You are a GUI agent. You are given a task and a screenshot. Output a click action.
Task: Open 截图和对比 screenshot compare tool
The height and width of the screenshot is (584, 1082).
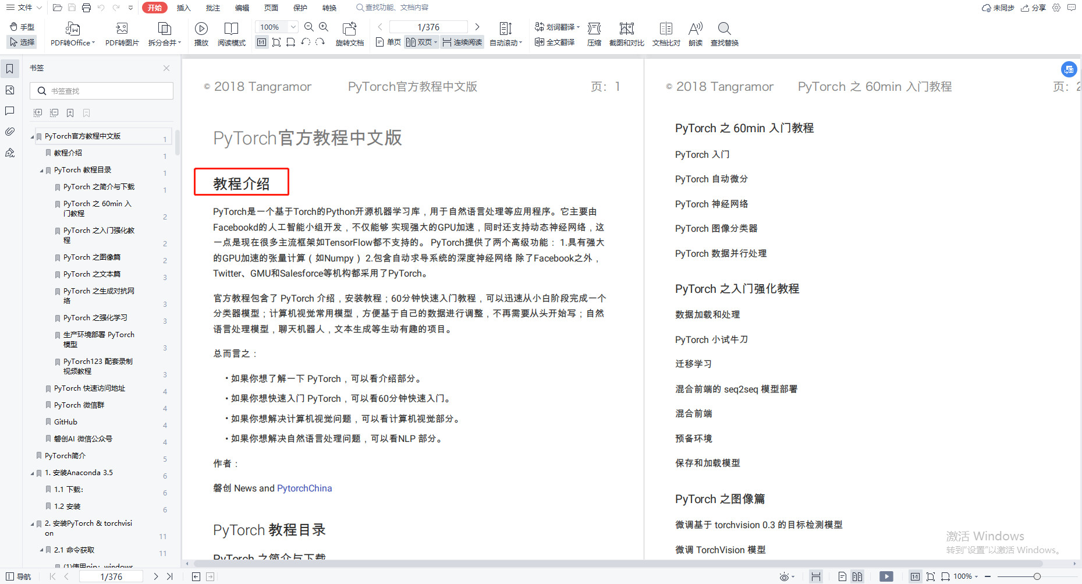click(627, 35)
